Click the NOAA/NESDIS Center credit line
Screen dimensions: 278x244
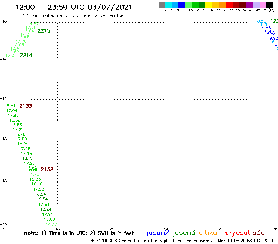[151, 241]
